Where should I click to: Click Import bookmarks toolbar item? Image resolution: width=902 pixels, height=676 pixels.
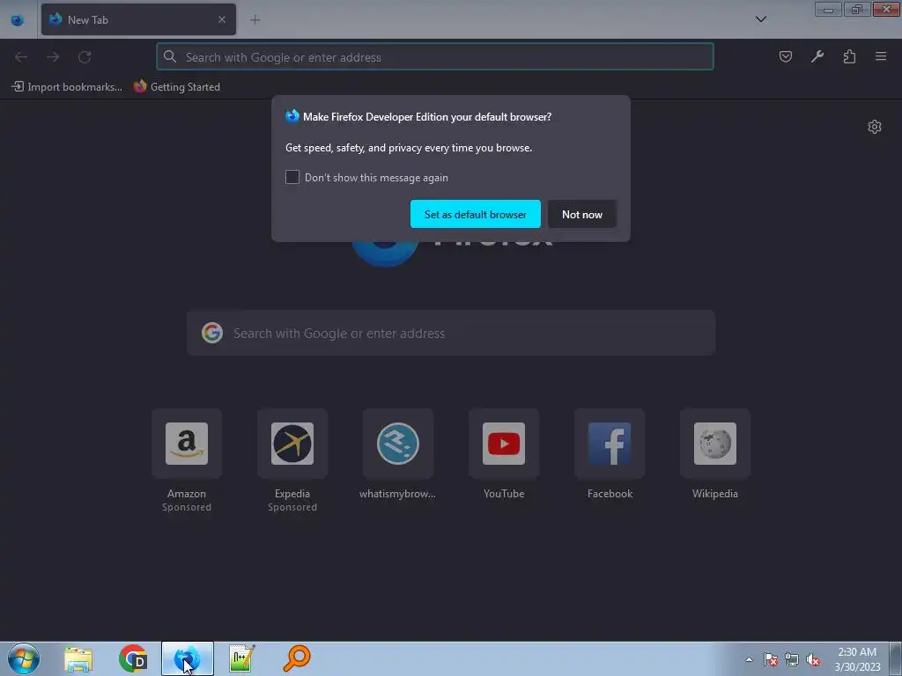coord(67,87)
